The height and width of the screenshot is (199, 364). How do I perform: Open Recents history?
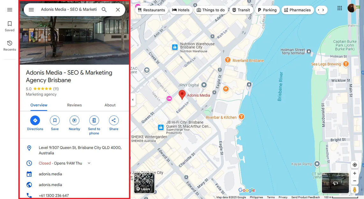(x=10, y=46)
